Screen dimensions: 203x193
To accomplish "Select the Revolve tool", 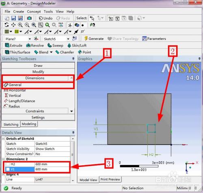I will [x=35, y=46].
